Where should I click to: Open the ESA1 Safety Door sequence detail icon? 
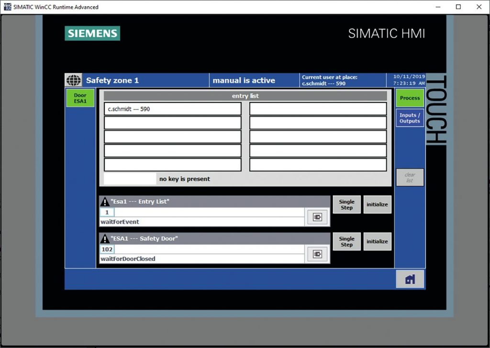317,254
